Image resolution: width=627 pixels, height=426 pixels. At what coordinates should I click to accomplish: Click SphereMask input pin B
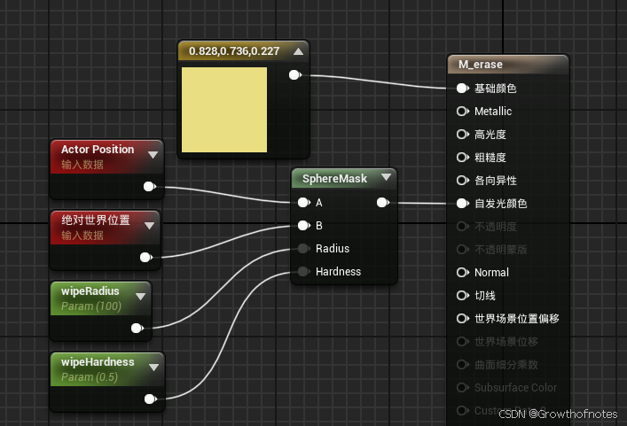click(x=304, y=226)
